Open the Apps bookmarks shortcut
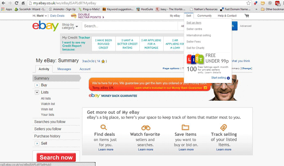 click(6, 9)
